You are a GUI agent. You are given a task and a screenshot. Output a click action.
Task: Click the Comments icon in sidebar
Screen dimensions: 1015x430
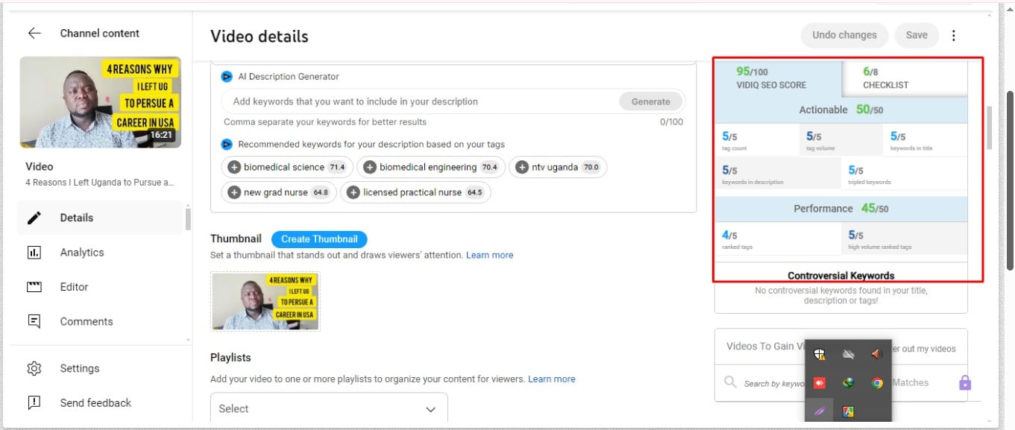[x=34, y=322]
